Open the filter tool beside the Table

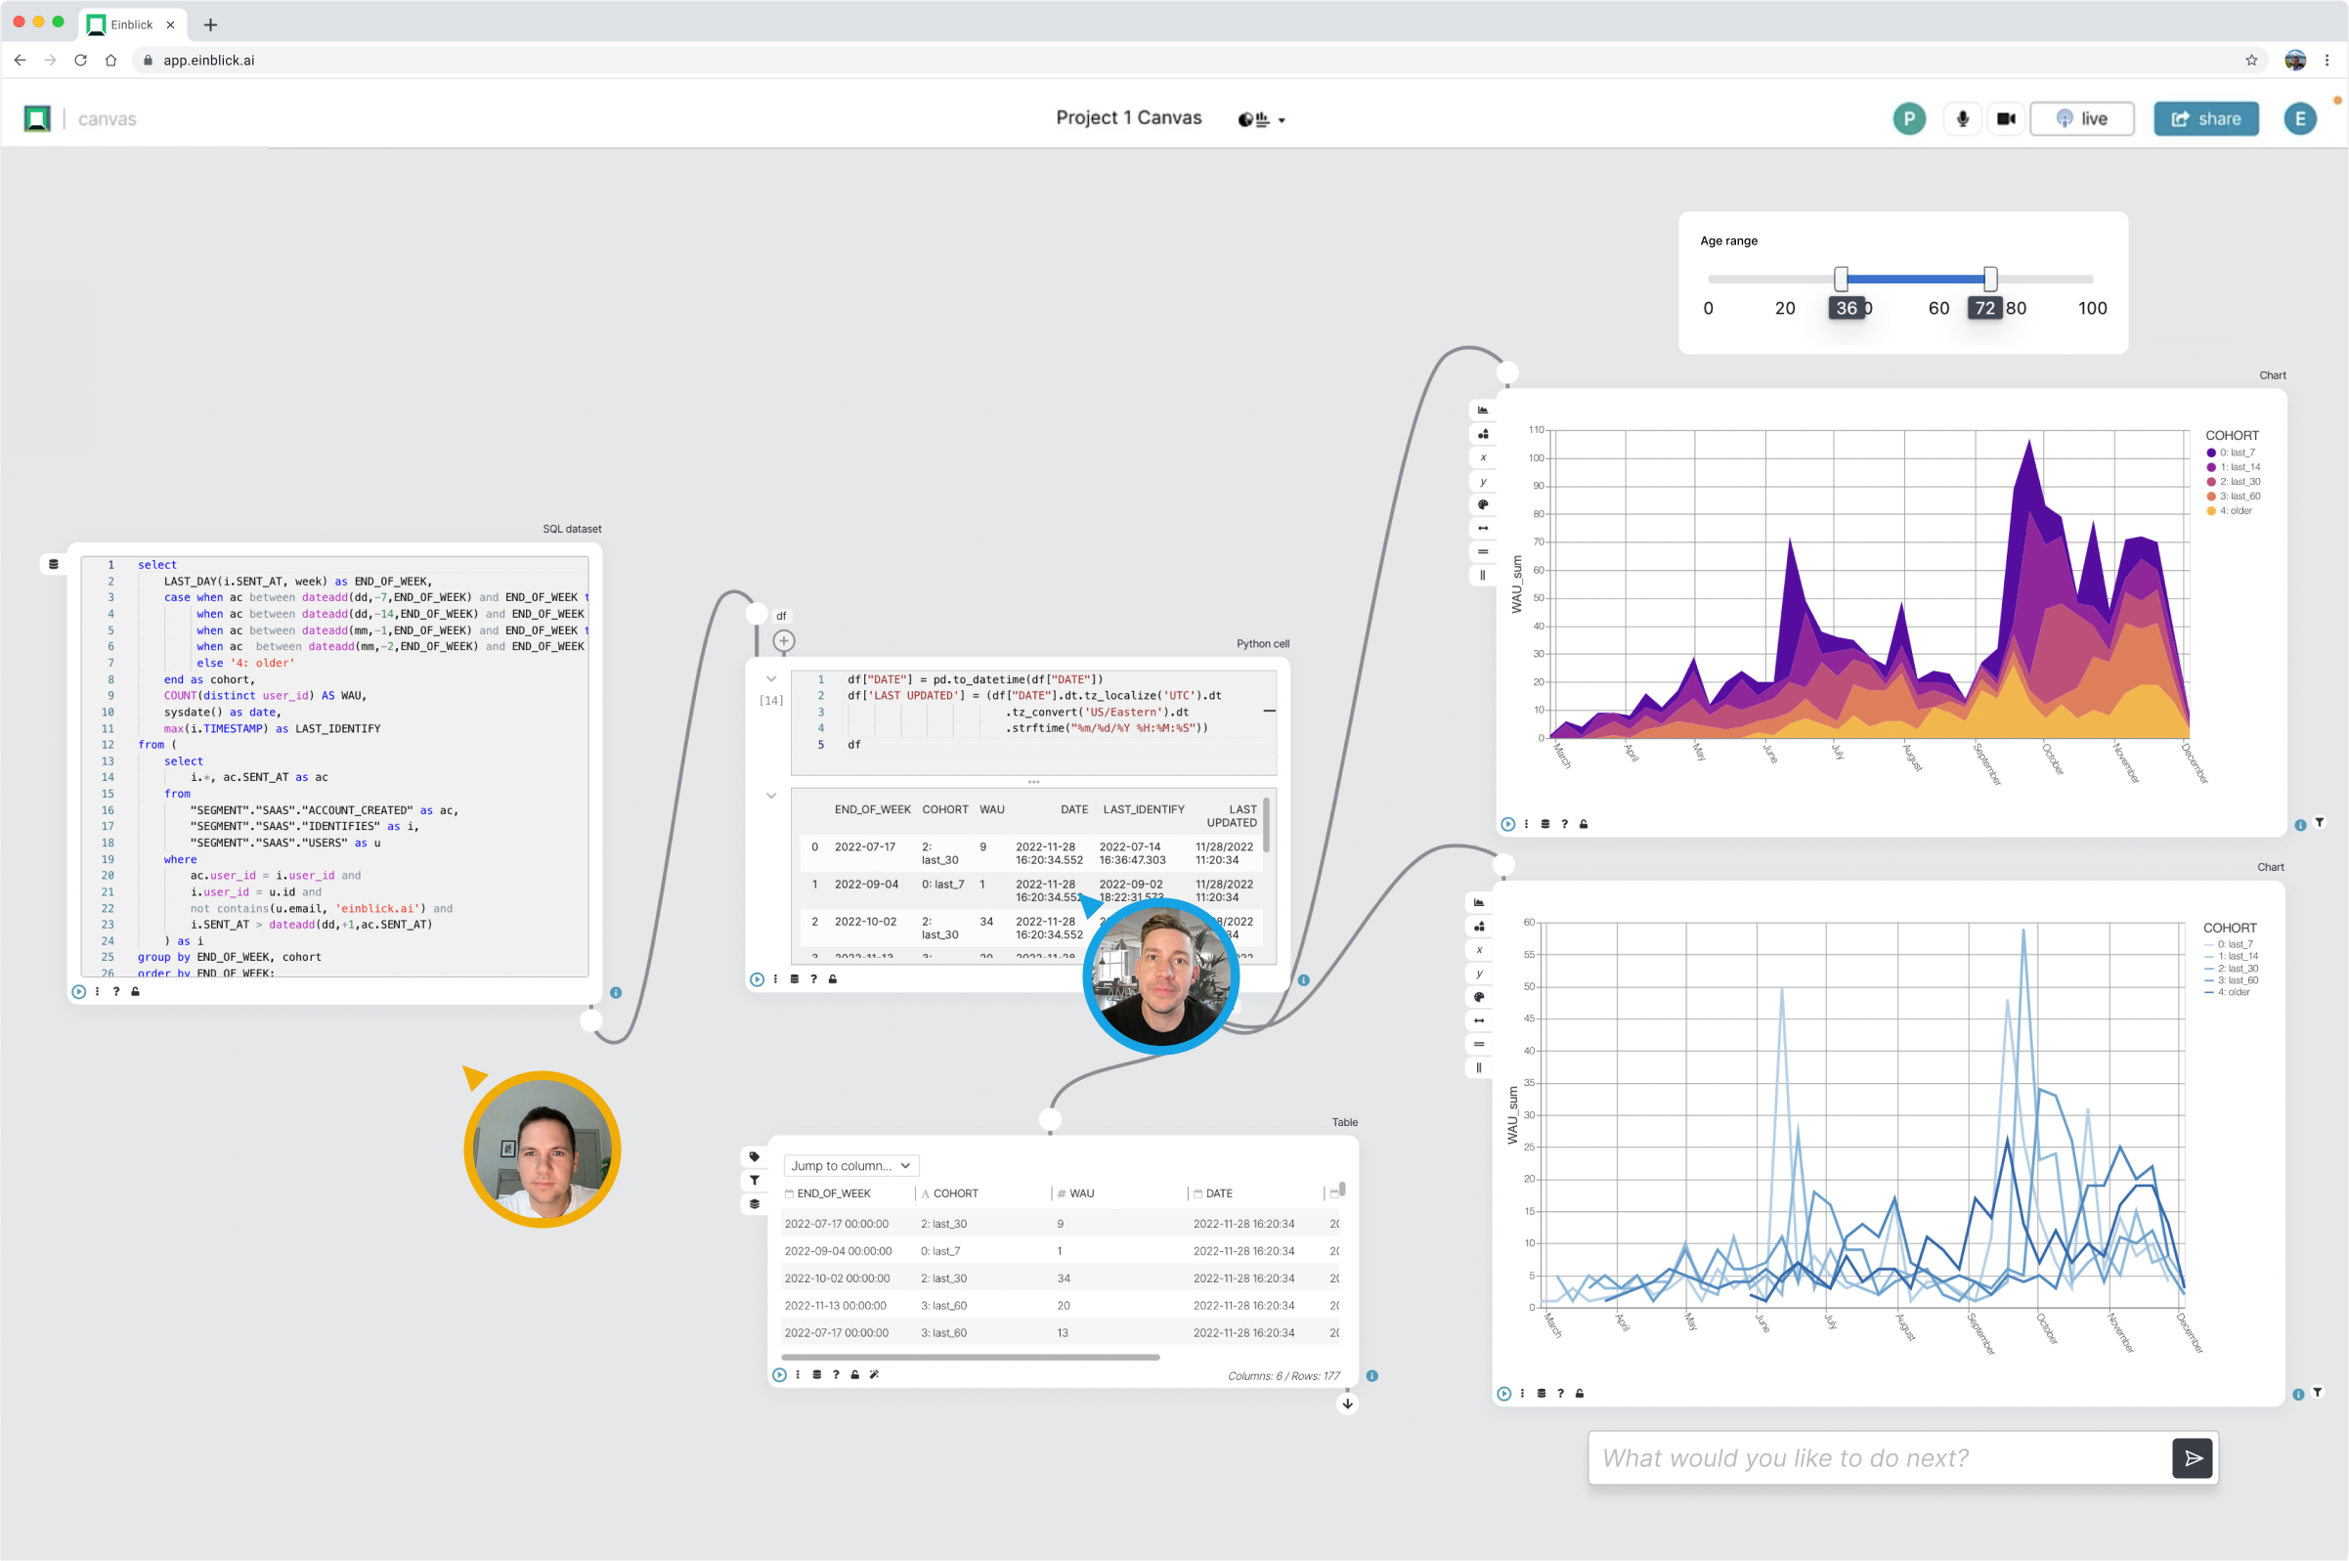[x=755, y=1181]
